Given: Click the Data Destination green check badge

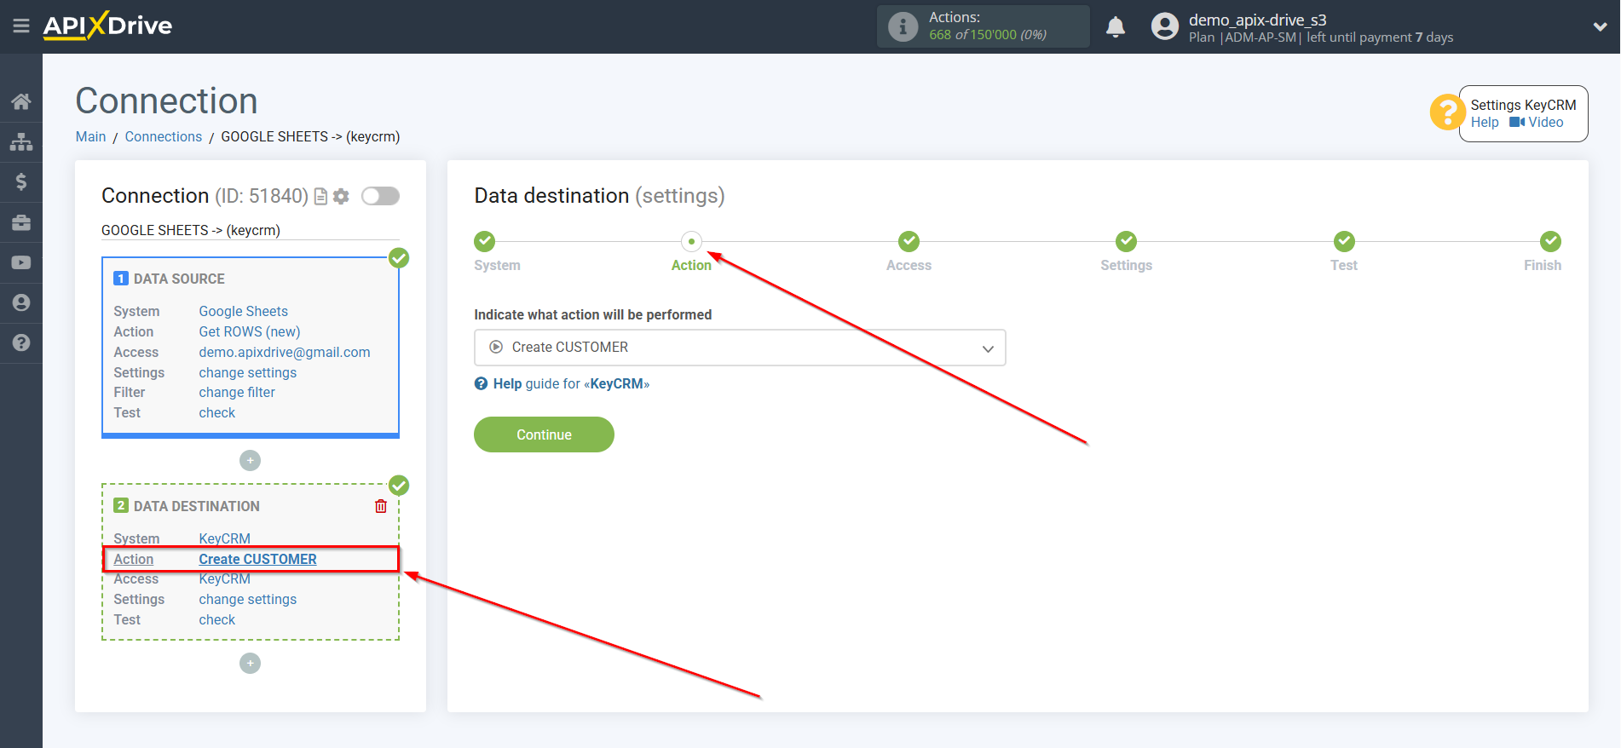Looking at the screenshot, I should [399, 486].
